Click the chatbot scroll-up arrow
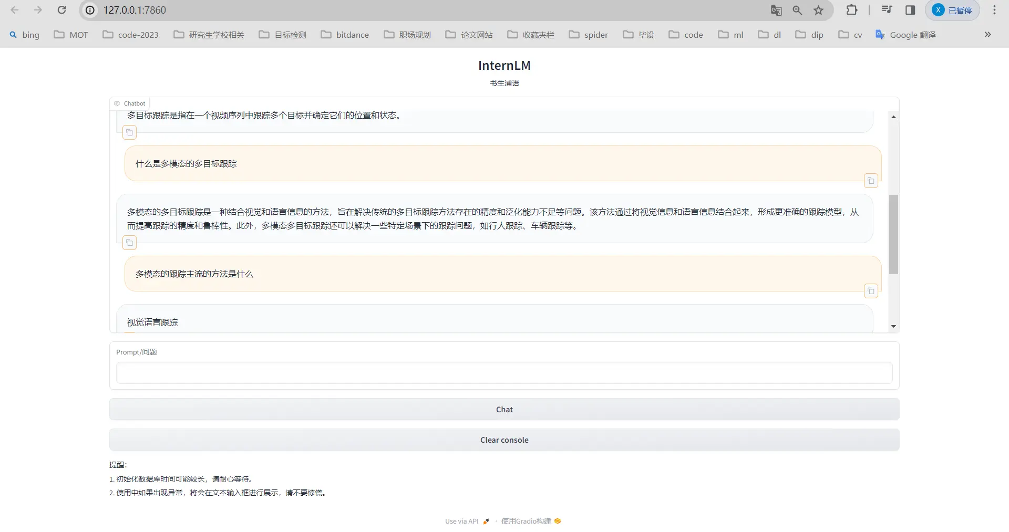 (893, 117)
